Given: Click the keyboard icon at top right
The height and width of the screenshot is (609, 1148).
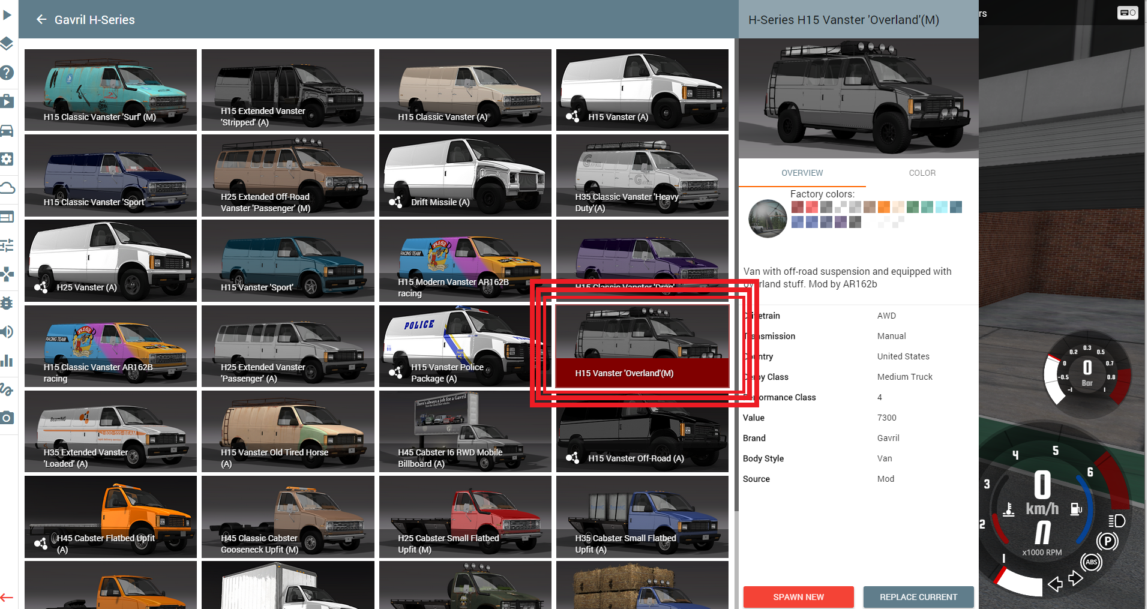Looking at the screenshot, I should pyautogui.click(x=1127, y=13).
